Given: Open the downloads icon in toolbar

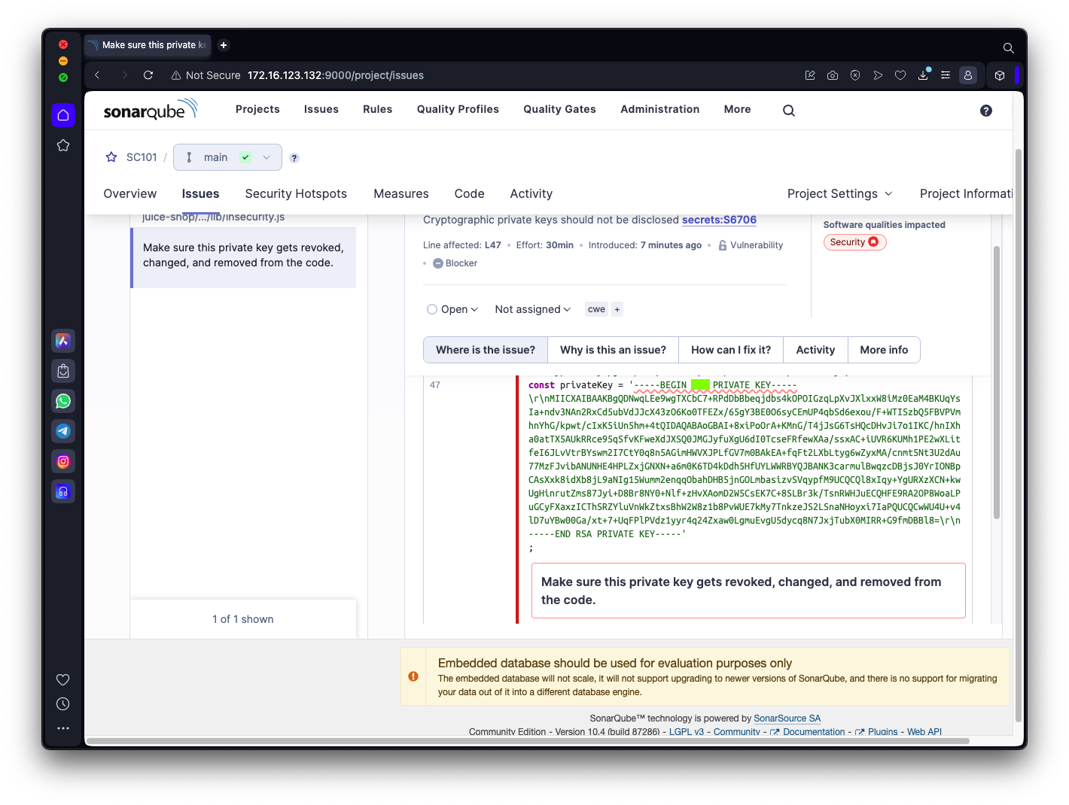Looking at the screenshot, I should (x=923, y=75).
